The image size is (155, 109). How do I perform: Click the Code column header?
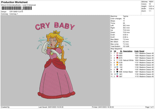point(136,51)
